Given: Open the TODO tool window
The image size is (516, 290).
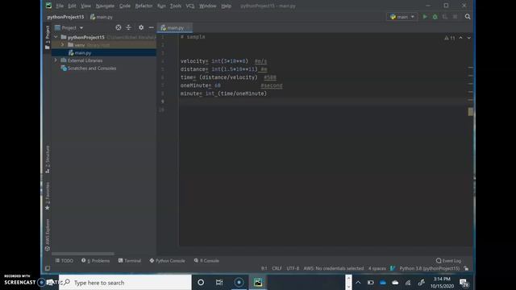Looking at the screenshot, I should point(64,260).
